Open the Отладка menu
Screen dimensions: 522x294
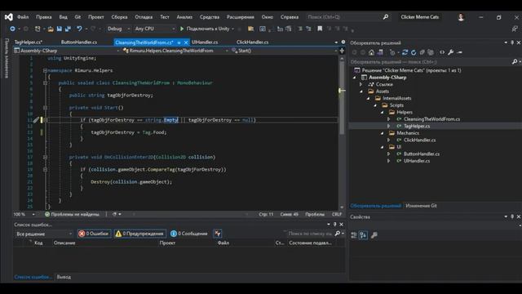(x=144, y=17)
